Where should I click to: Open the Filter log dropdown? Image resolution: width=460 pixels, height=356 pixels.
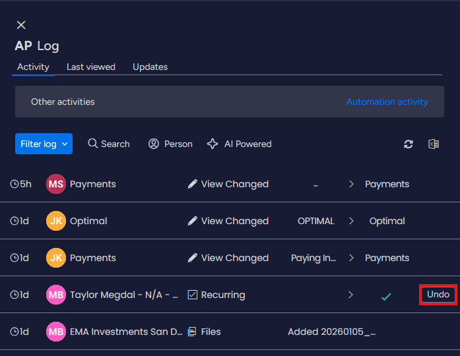click(44, 144)
